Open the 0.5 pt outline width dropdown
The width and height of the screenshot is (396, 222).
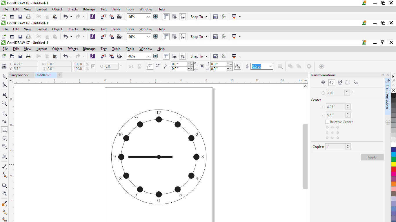270,66
